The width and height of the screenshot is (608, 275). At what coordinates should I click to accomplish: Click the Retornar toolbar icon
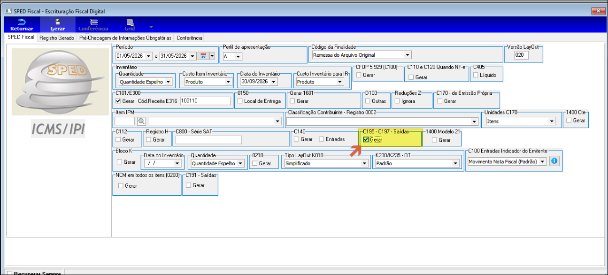click(22, 25)
